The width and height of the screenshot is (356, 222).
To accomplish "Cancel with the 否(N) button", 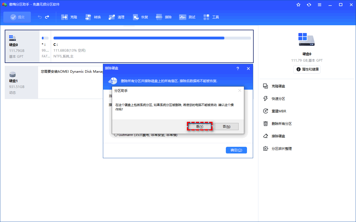I will point(227,126).
